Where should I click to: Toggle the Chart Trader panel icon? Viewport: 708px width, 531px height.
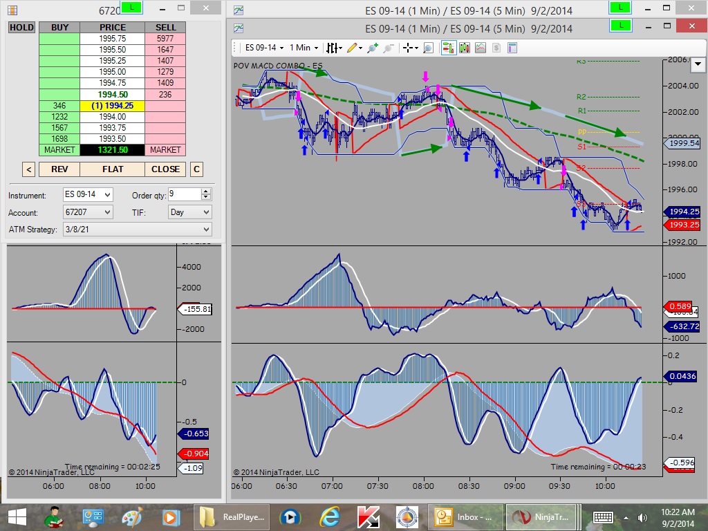(x=448, y=48)
